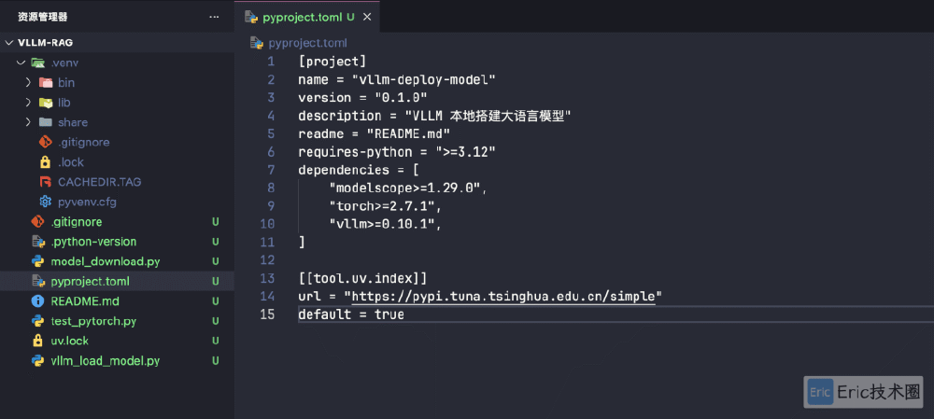Image resolution: width=934 pixels, height=419 pixels.
Task: Click the info icon beside README.md
Action: point(38,301)
